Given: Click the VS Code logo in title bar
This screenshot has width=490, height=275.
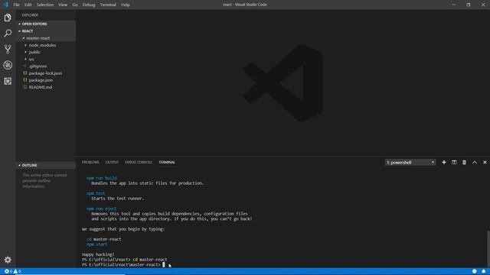Looking at the screenshot, I should (5, 5).
